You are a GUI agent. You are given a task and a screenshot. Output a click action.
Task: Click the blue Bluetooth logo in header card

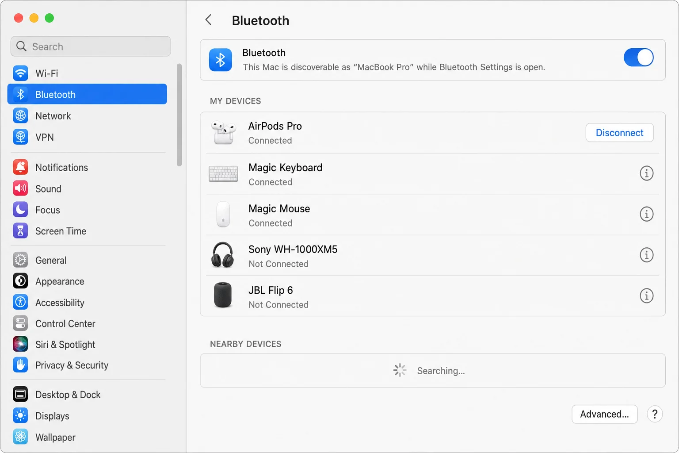(220, 60)
